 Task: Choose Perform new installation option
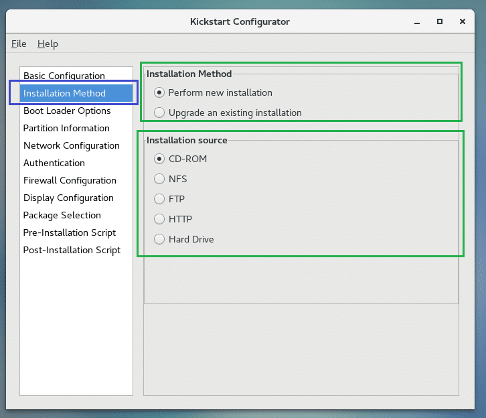click(x=159, y=92)
